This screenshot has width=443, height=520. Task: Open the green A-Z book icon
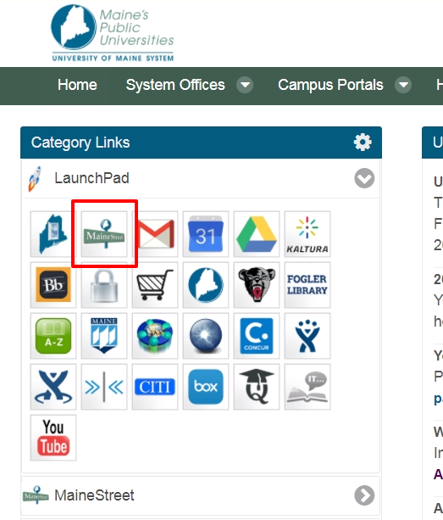point(53,336)
